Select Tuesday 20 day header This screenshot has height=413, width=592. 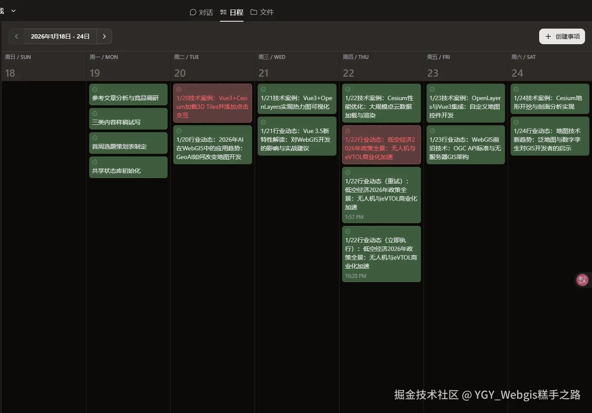coord(213,66)
